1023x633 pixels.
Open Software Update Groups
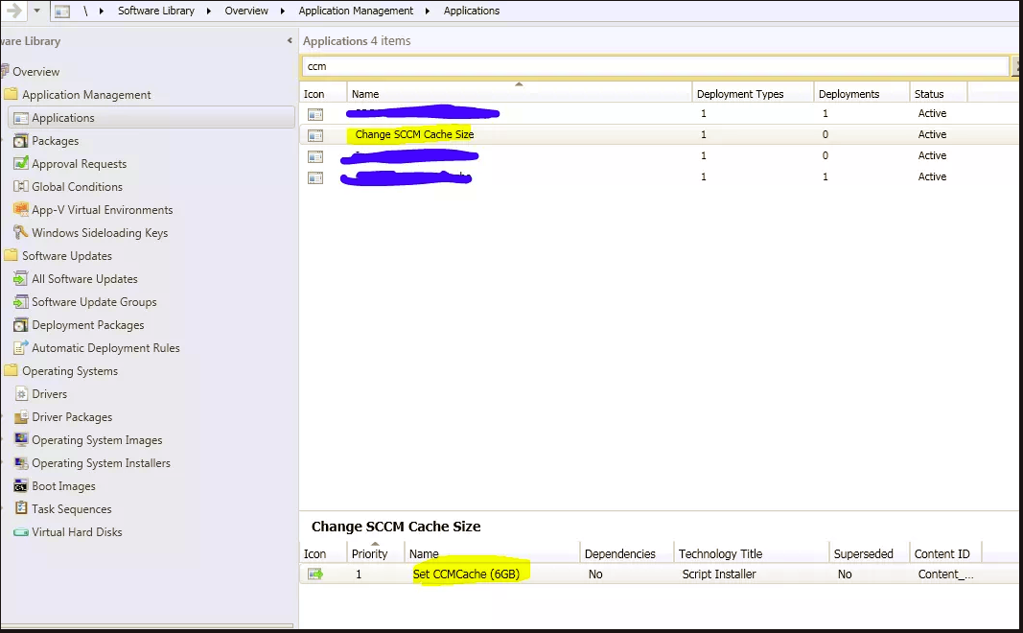[x=94, y=302]
